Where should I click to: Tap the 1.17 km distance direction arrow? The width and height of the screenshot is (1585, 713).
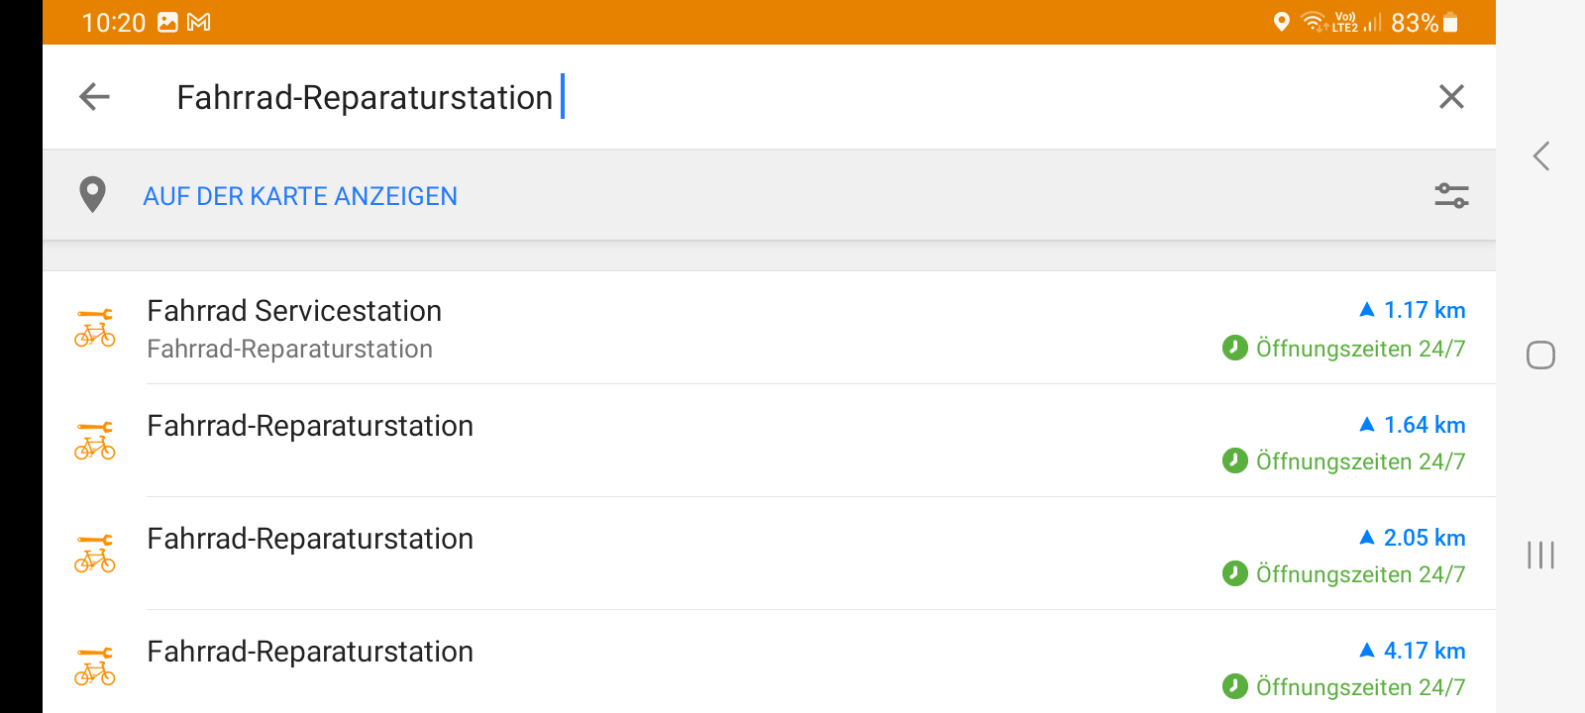coord(1367,310)
